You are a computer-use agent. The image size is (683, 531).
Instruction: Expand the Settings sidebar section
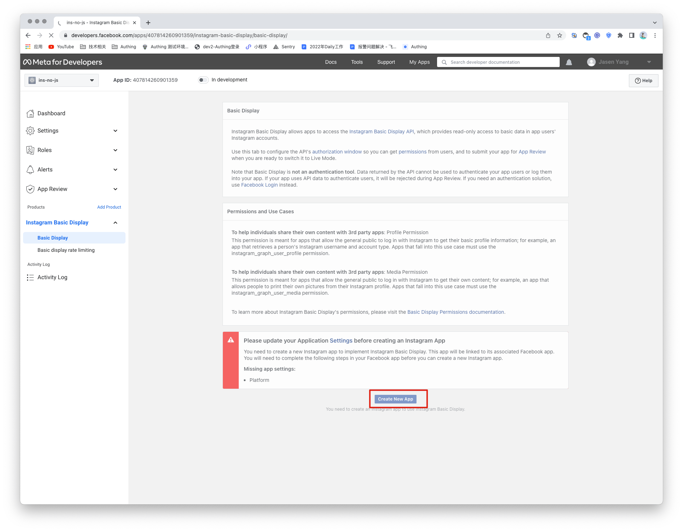click(x=115, y=131)
